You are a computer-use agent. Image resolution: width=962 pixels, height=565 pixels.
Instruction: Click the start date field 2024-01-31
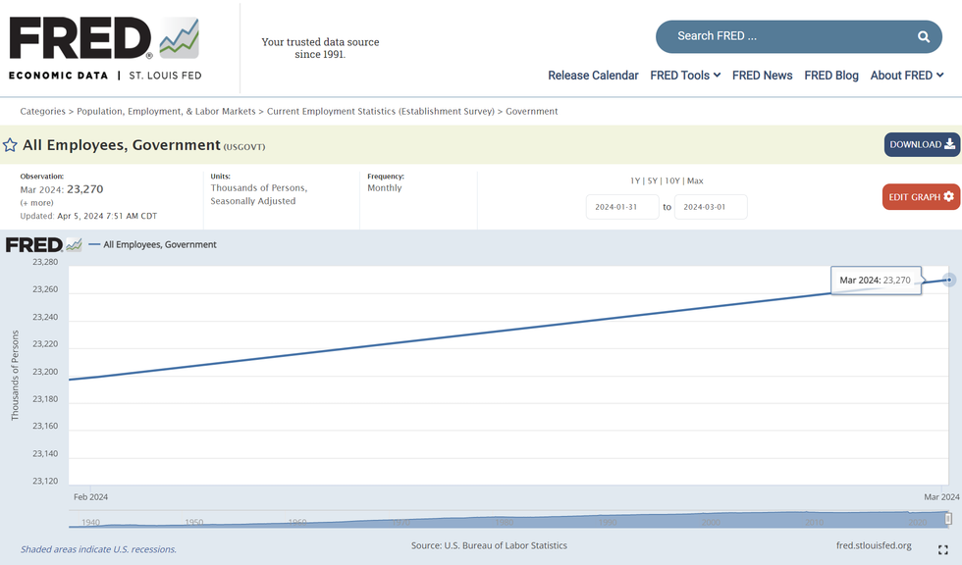[x=622, y=207]
